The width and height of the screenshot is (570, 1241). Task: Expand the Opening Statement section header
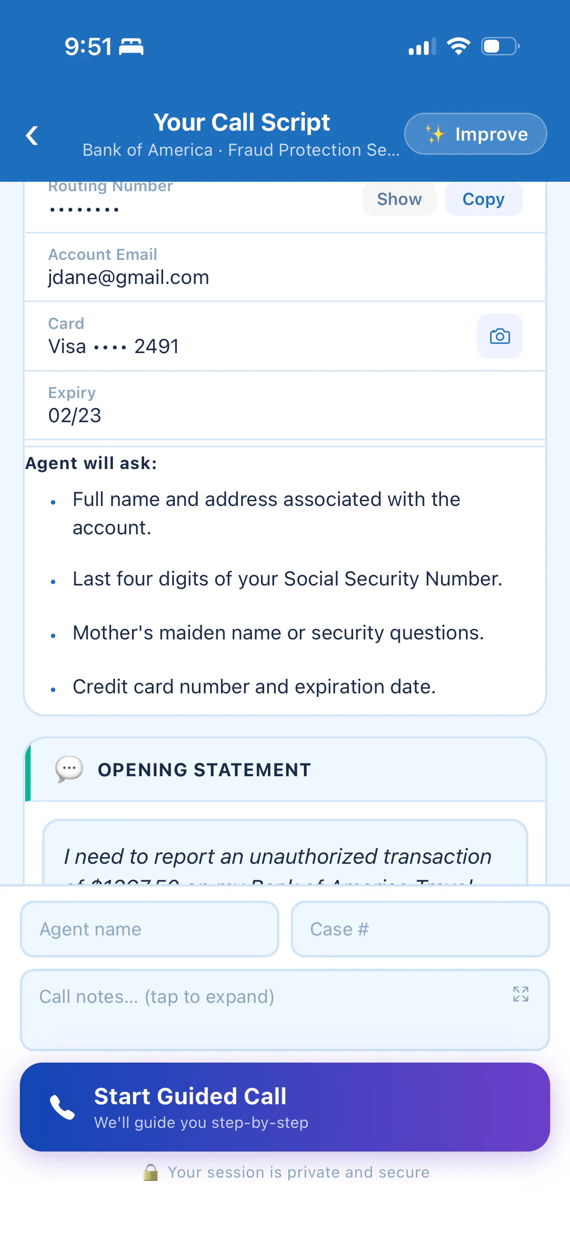[285, 770]
